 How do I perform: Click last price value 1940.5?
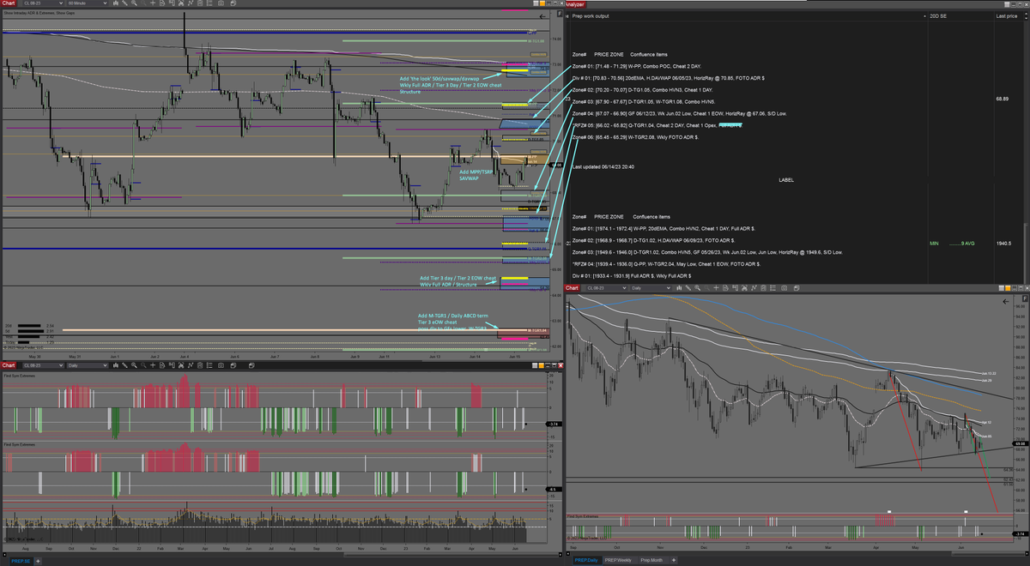[x=1002, y=244]
